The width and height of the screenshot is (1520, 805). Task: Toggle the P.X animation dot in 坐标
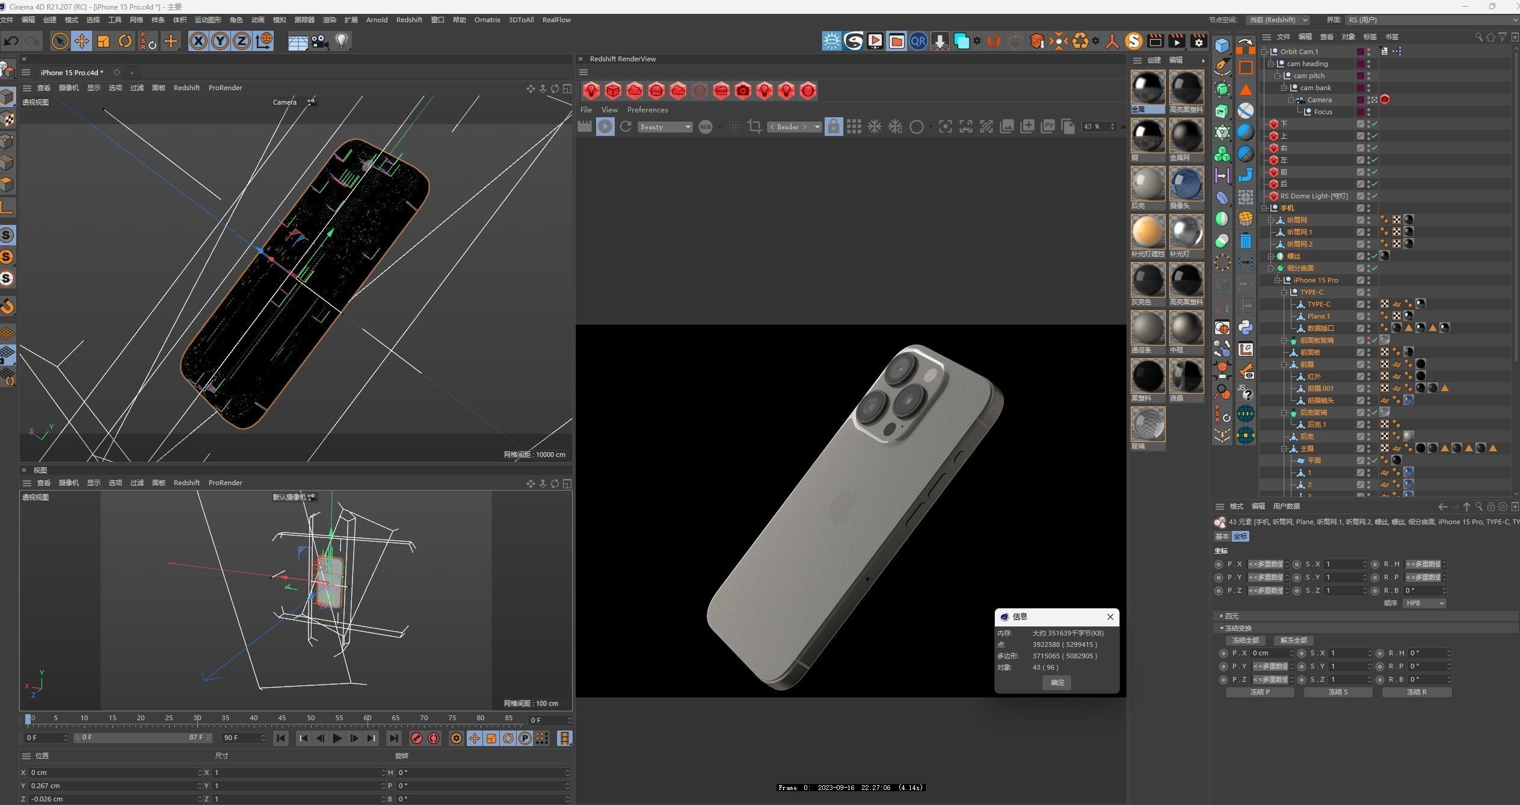click(x=1219, y=564)
